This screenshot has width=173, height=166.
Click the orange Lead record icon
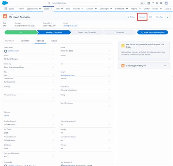(5, 16)
